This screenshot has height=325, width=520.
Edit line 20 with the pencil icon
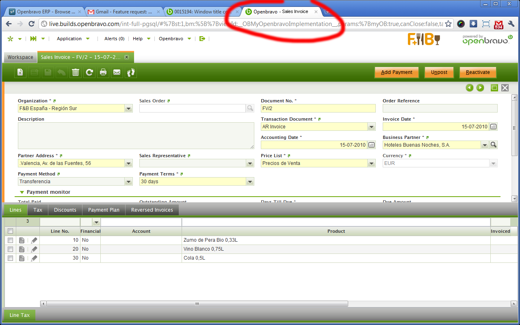[34, 249]
